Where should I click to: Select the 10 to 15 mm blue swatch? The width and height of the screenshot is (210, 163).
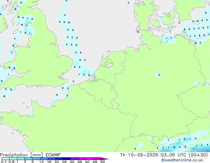click(44, 159)
